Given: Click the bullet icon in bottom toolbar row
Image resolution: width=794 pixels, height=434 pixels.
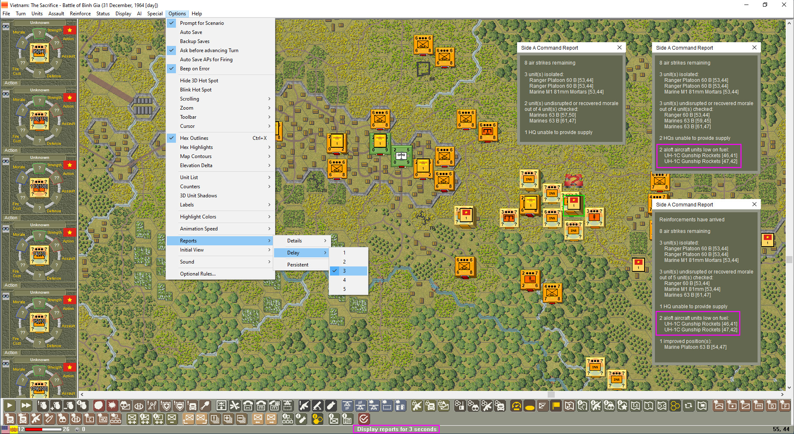Looking at the screenshot, I should (49, 419).
